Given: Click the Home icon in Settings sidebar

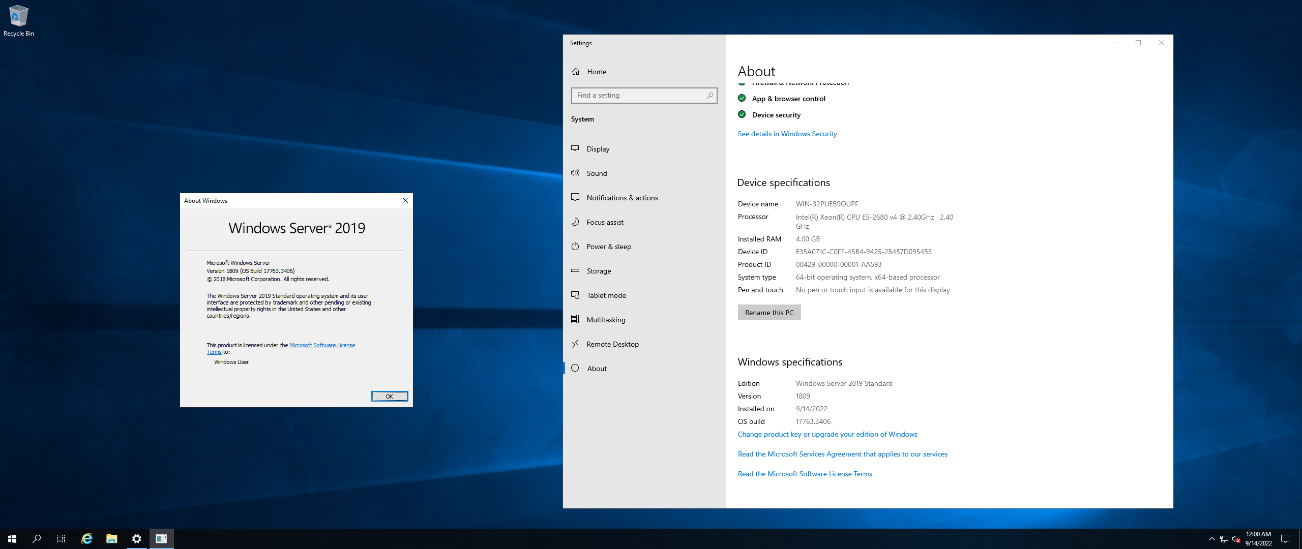Looking at the screenshot, I should click(x=576, y=72).
